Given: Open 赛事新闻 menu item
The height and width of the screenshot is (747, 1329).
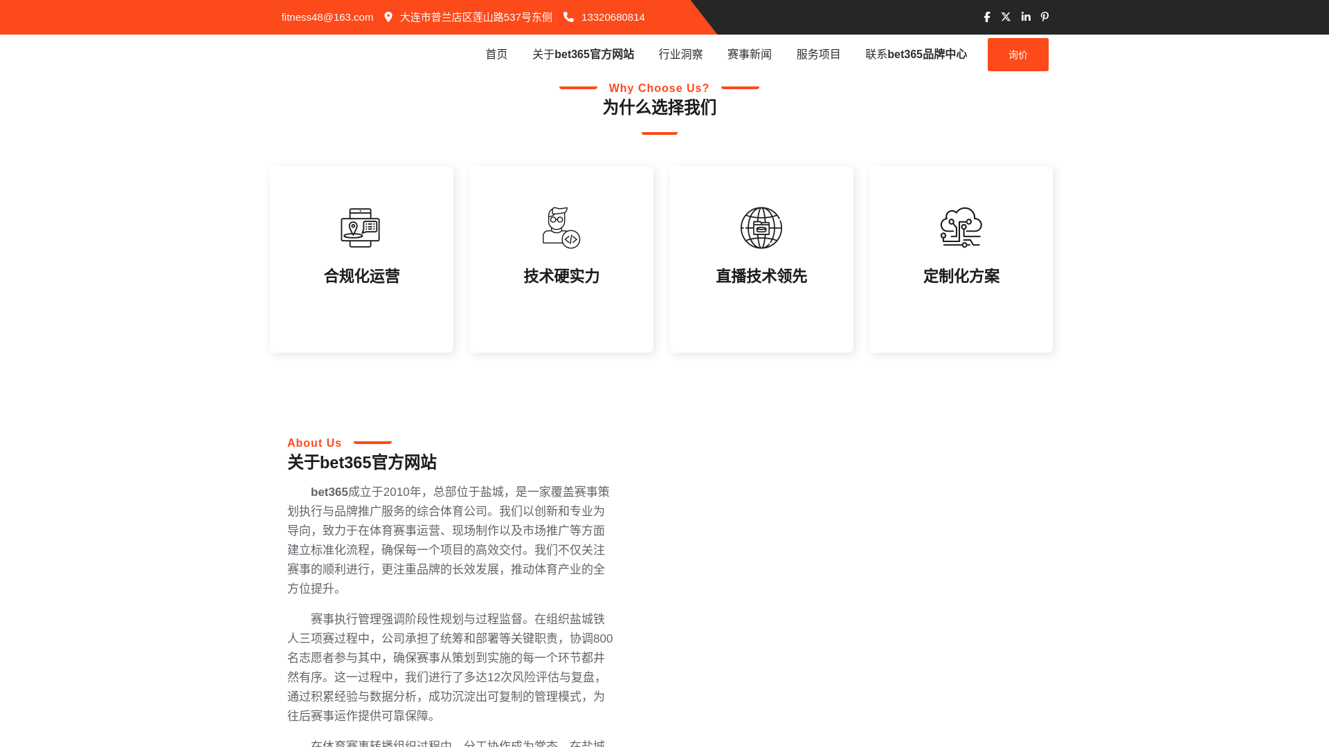Looking at the screenshot, I should pos(750,55).
